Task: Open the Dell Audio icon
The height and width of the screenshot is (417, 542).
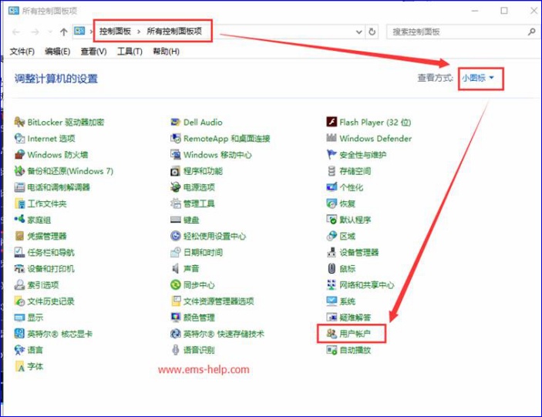Action: point(176,122)
